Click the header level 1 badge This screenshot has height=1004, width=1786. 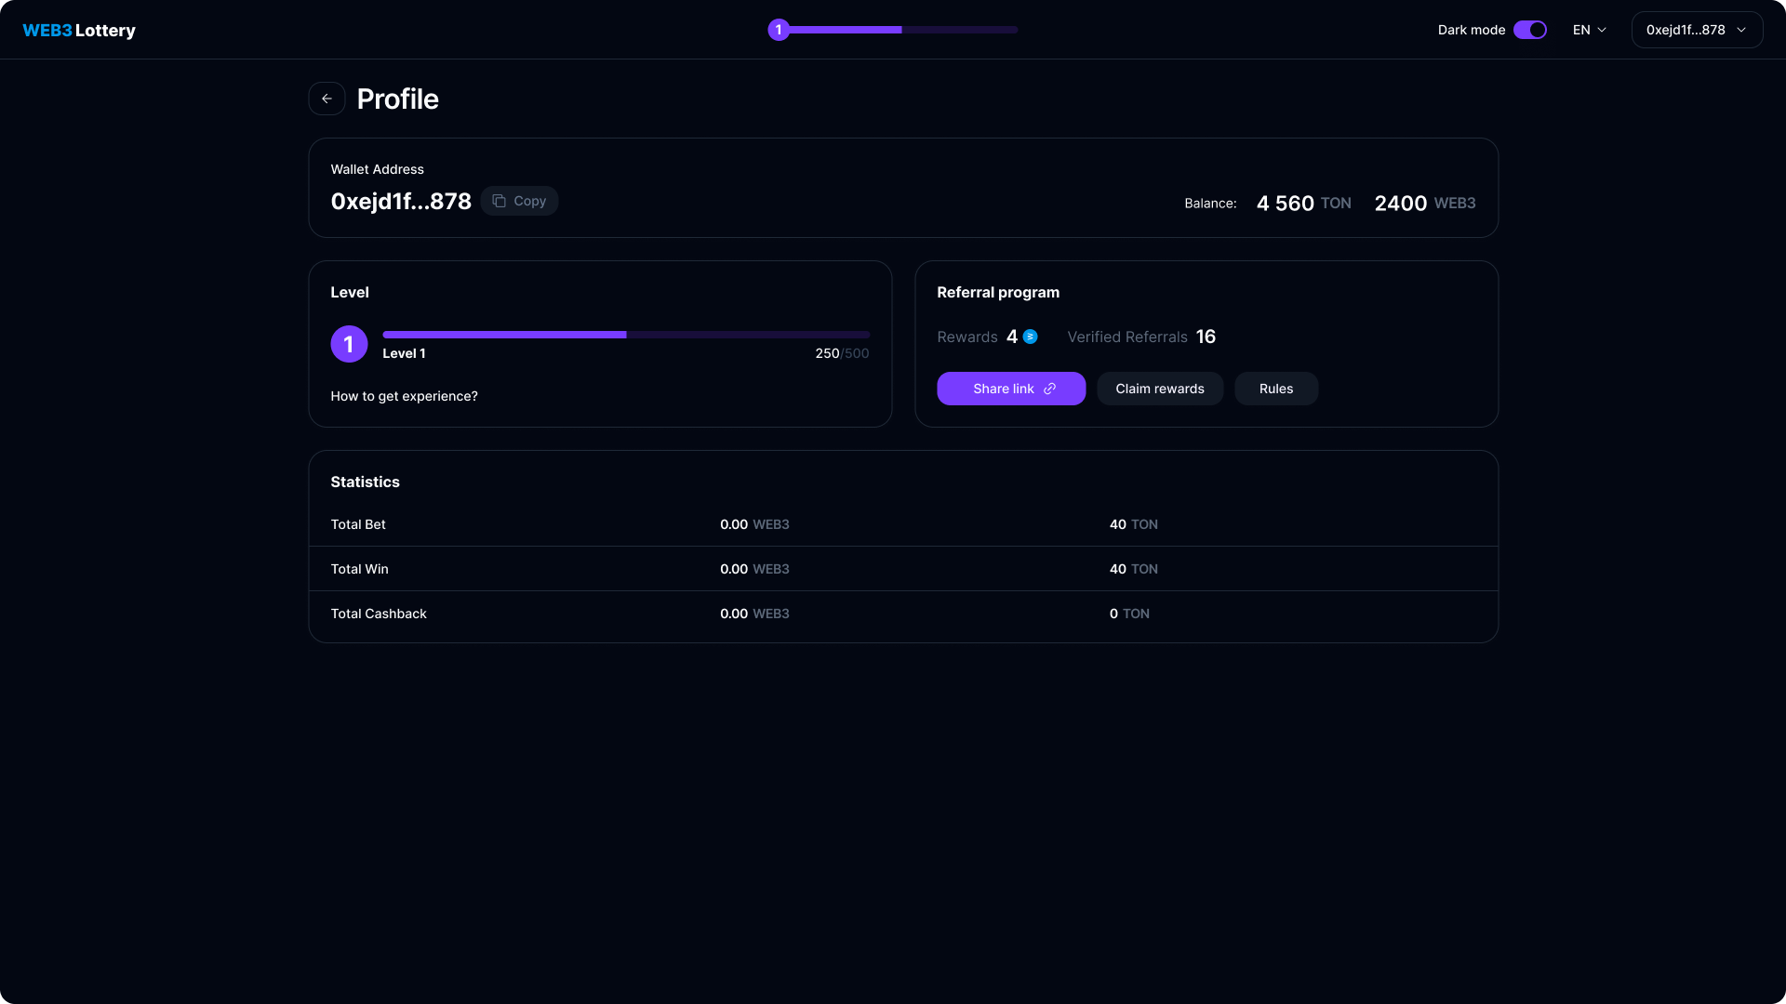779,30
